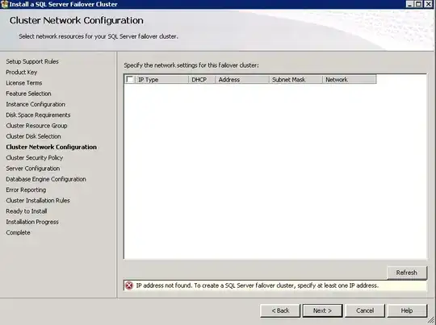Screen dimensions: 436x325
Task: Click the red error icon beside IP address message
Action: tap(129, 285)
